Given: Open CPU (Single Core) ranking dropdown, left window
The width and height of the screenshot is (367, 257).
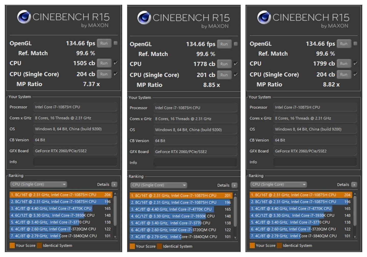Looking at the screenshot, I should 38,184.
